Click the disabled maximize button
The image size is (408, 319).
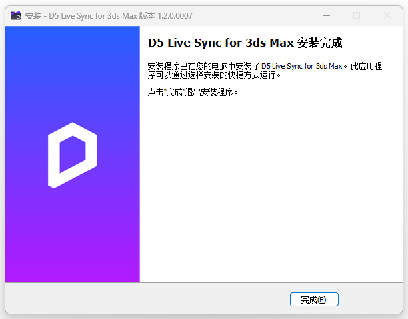coord(357,15)
